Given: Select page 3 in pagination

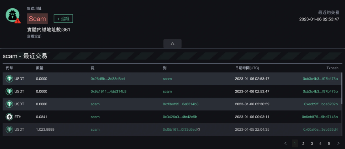Looking at the screenshot, I should click(x=312, y=144).
